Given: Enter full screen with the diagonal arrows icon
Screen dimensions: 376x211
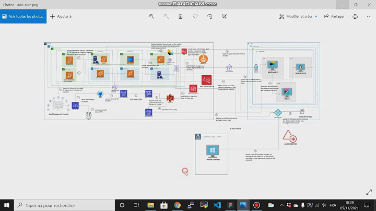Looking at the screenshot, I should click(369, 192).
